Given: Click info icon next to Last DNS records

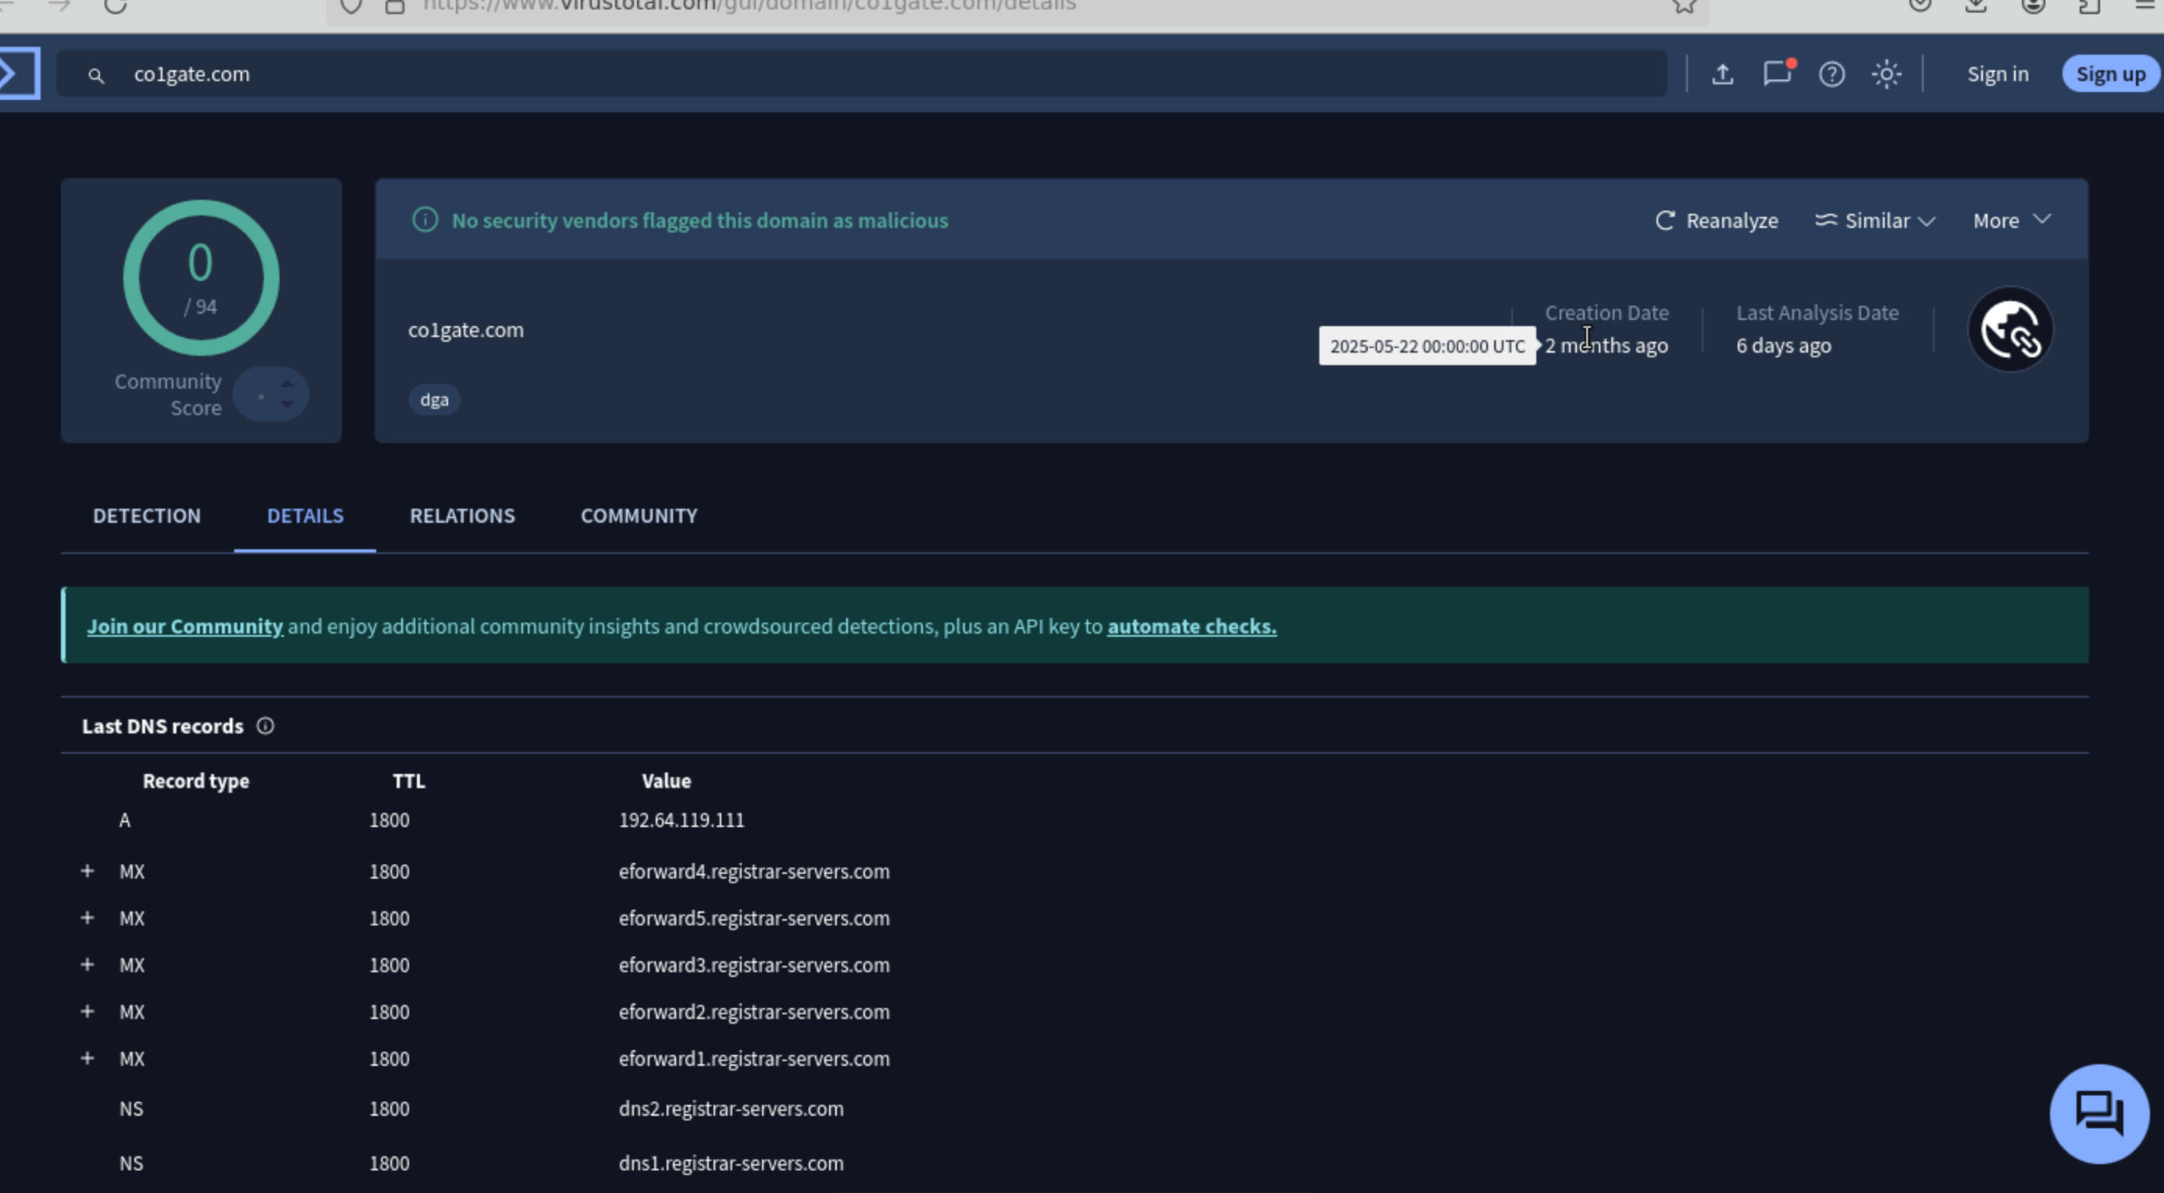Looking at the screenshot, I should point(265,726).
